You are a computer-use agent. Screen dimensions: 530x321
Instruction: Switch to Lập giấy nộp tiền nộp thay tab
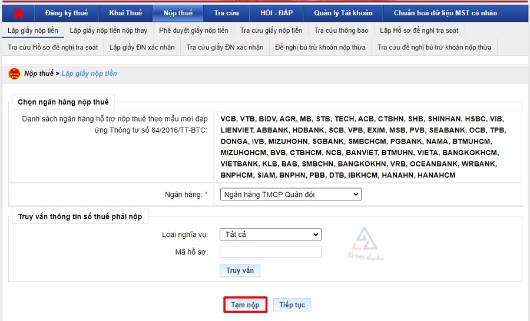pos(108,30)
